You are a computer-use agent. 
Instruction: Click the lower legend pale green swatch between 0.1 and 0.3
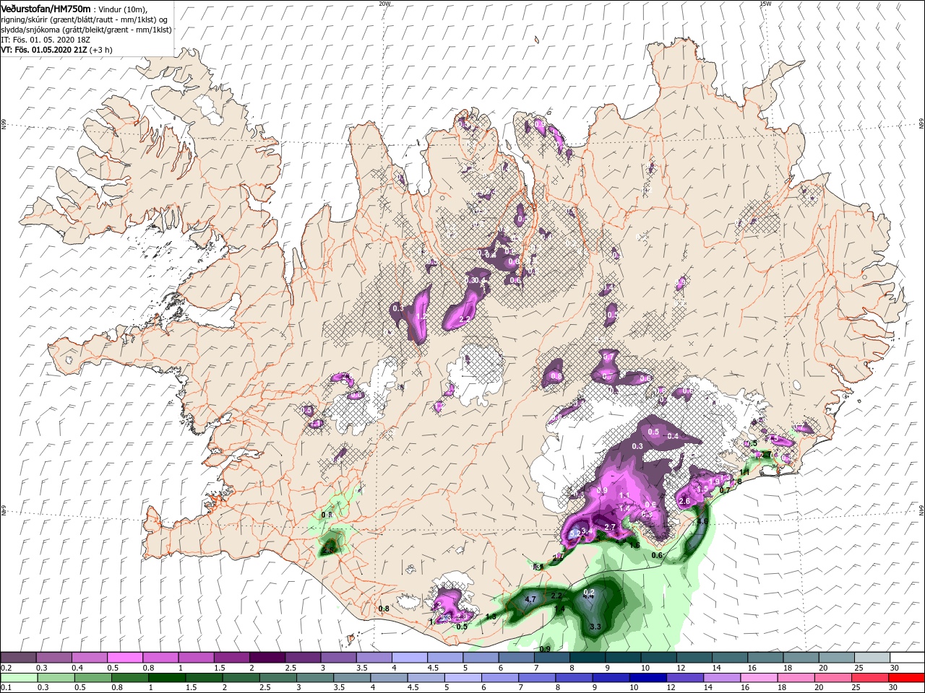pyautogui.click(x=18, y=678)
